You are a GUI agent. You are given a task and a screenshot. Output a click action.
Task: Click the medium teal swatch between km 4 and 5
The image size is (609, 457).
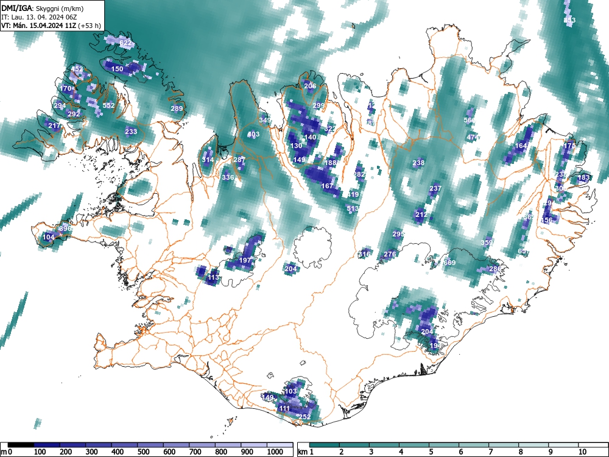[414, 445]
